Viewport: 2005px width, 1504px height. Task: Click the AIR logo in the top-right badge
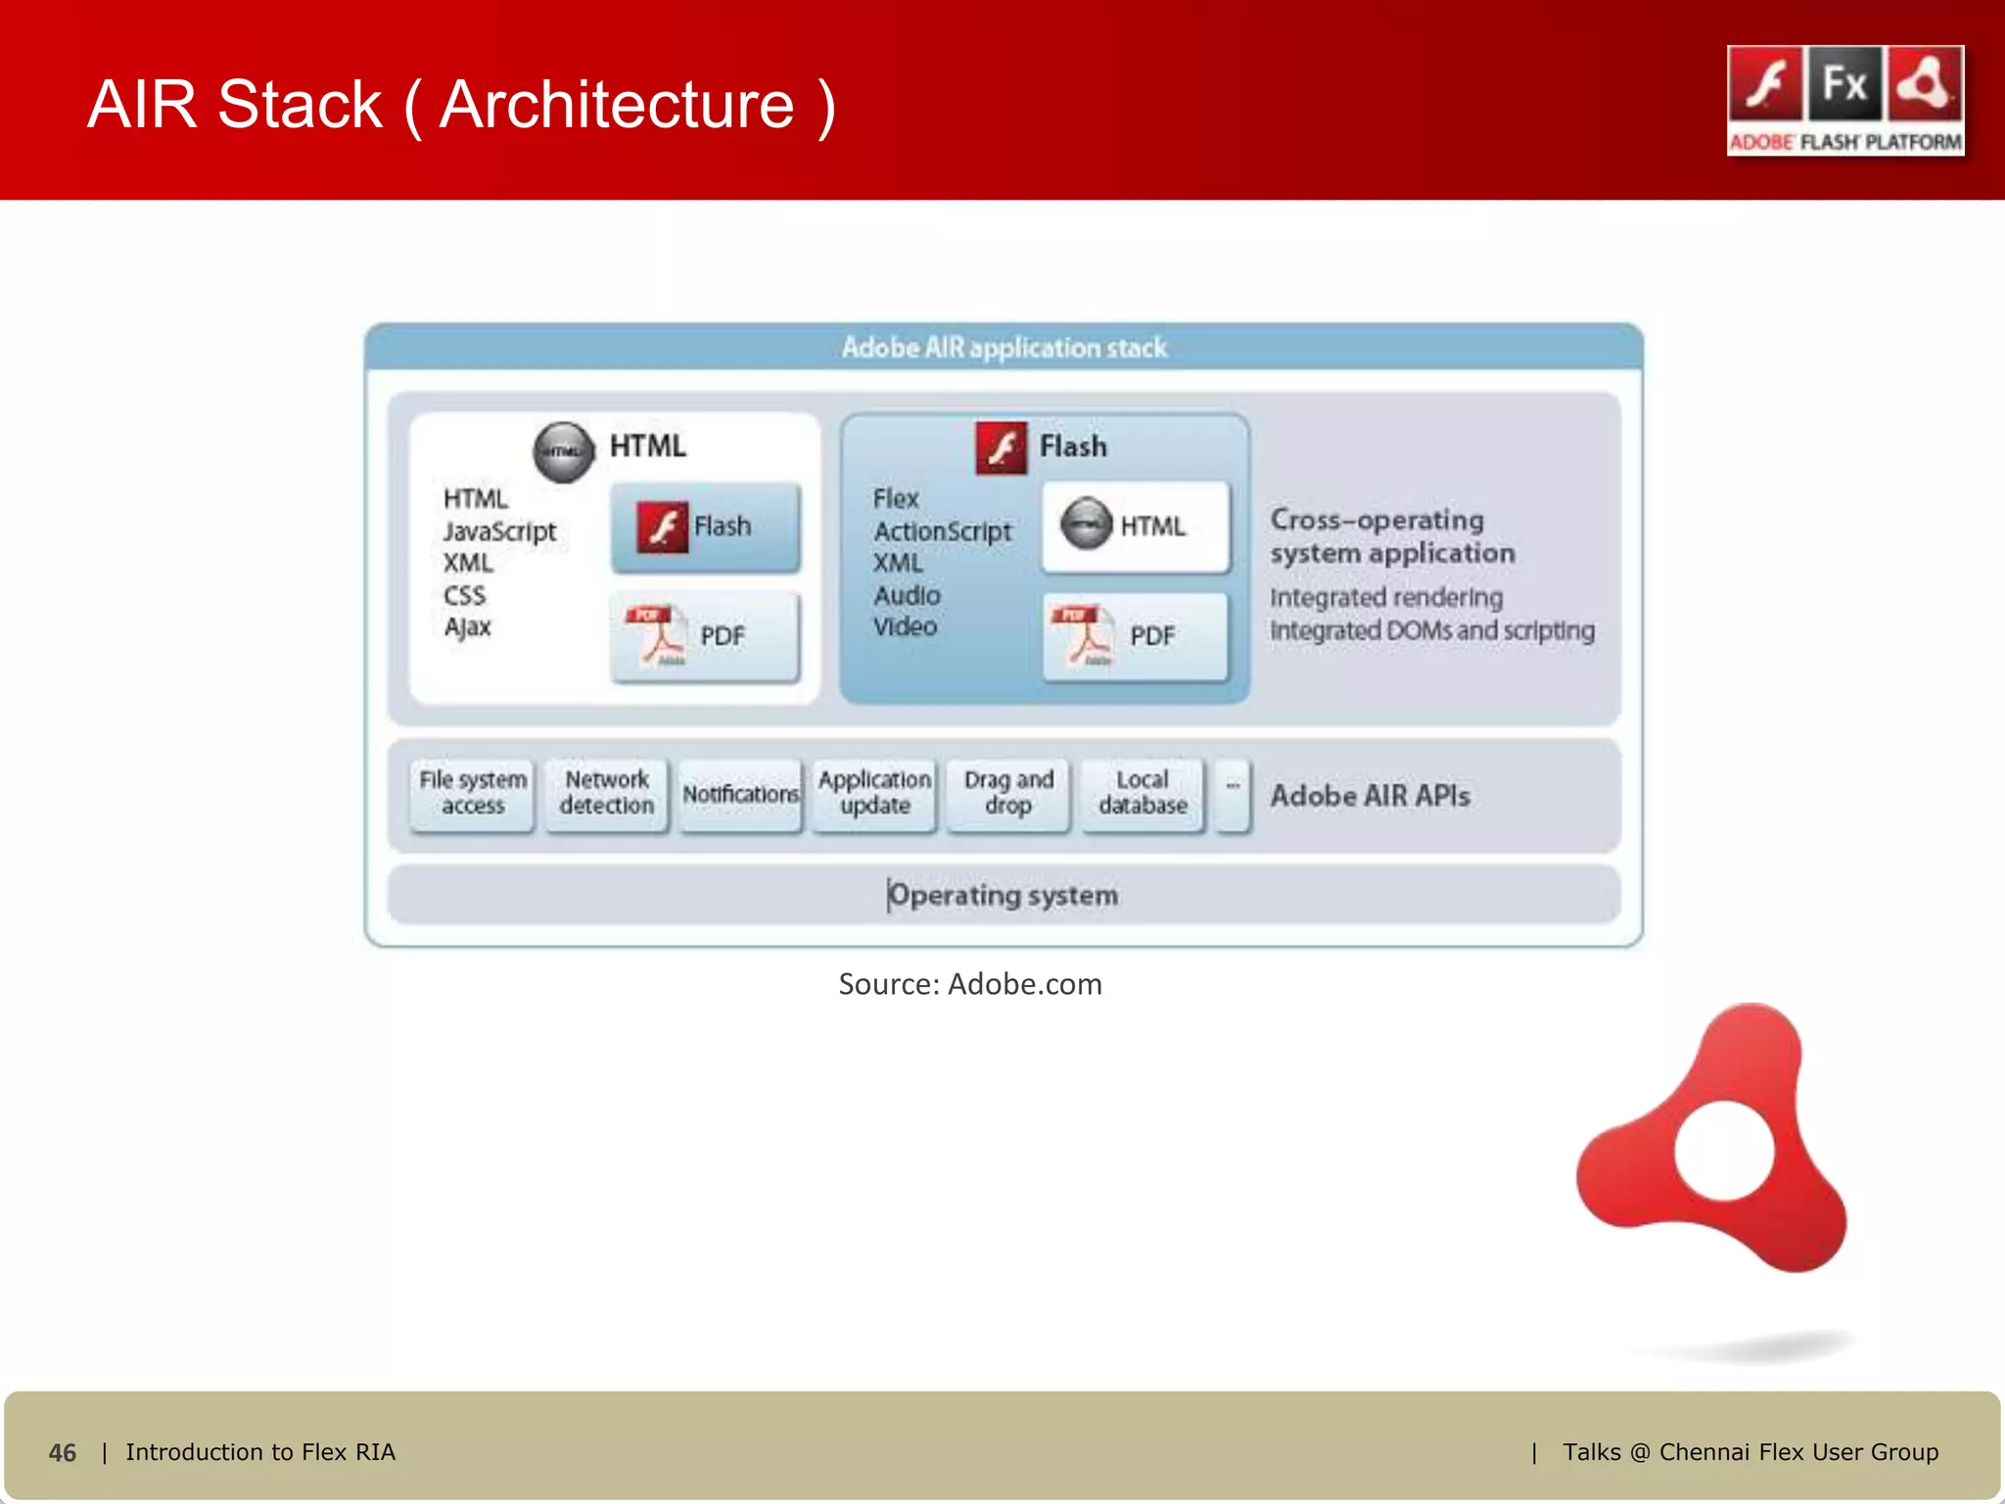click(1925, 84)
